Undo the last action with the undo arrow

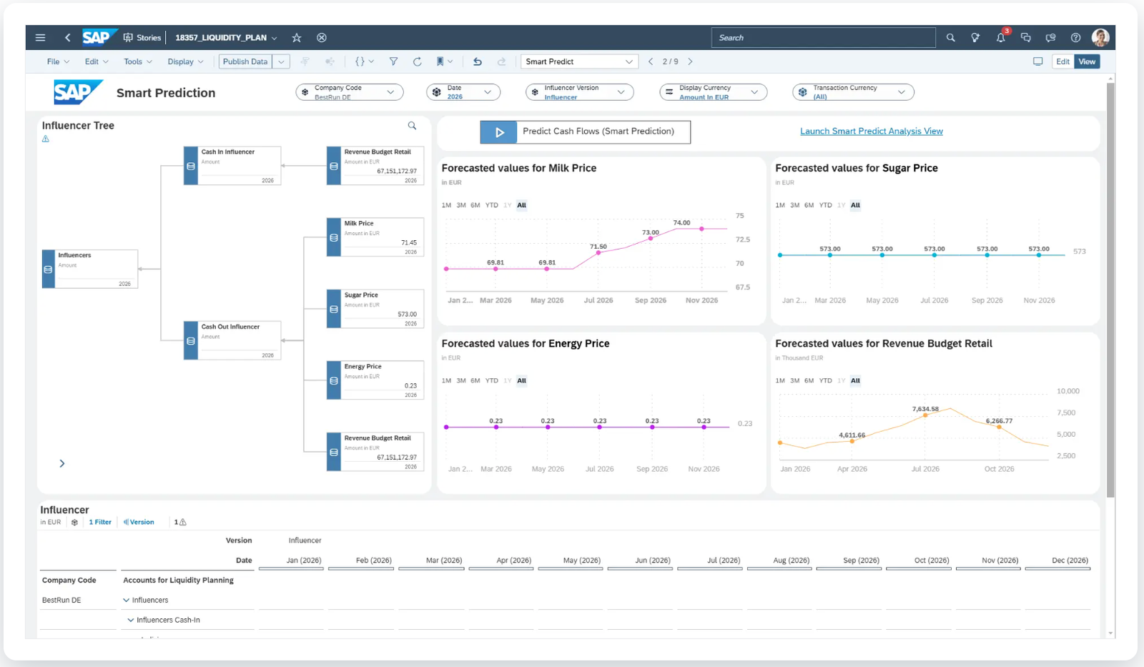pyautogui.click(x=478, y=61)
